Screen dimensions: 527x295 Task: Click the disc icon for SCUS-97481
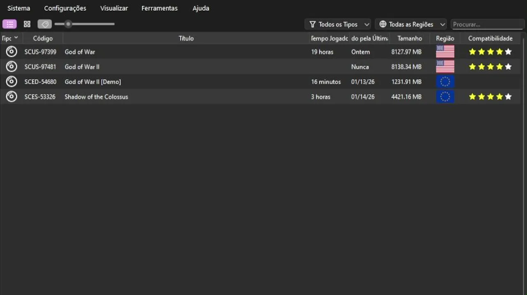(11, 66)
